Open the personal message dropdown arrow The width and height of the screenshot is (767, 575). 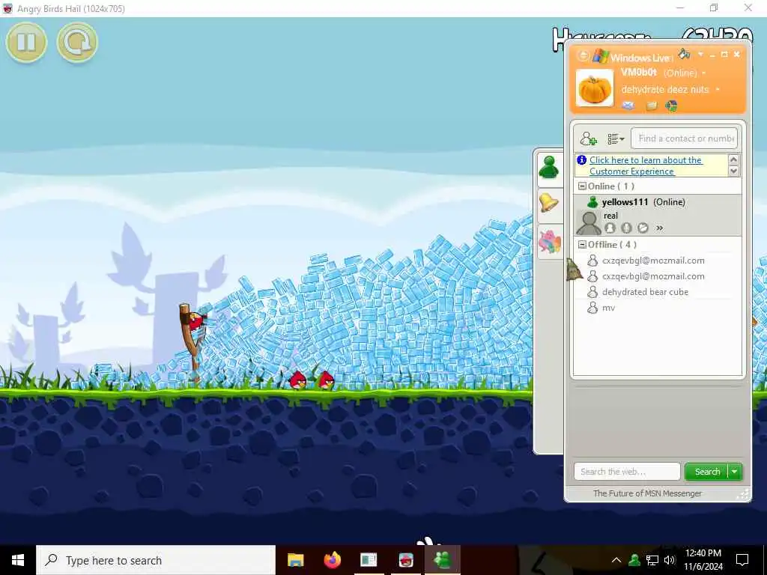tap(718, 90)
